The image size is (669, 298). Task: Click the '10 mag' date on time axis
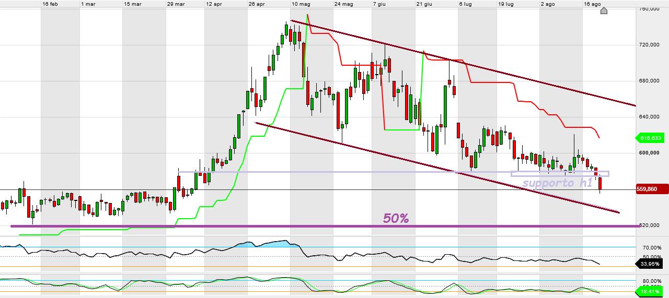300,4
